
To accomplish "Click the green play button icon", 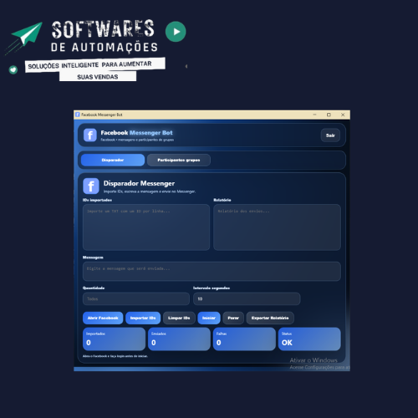I will (176, 32).
